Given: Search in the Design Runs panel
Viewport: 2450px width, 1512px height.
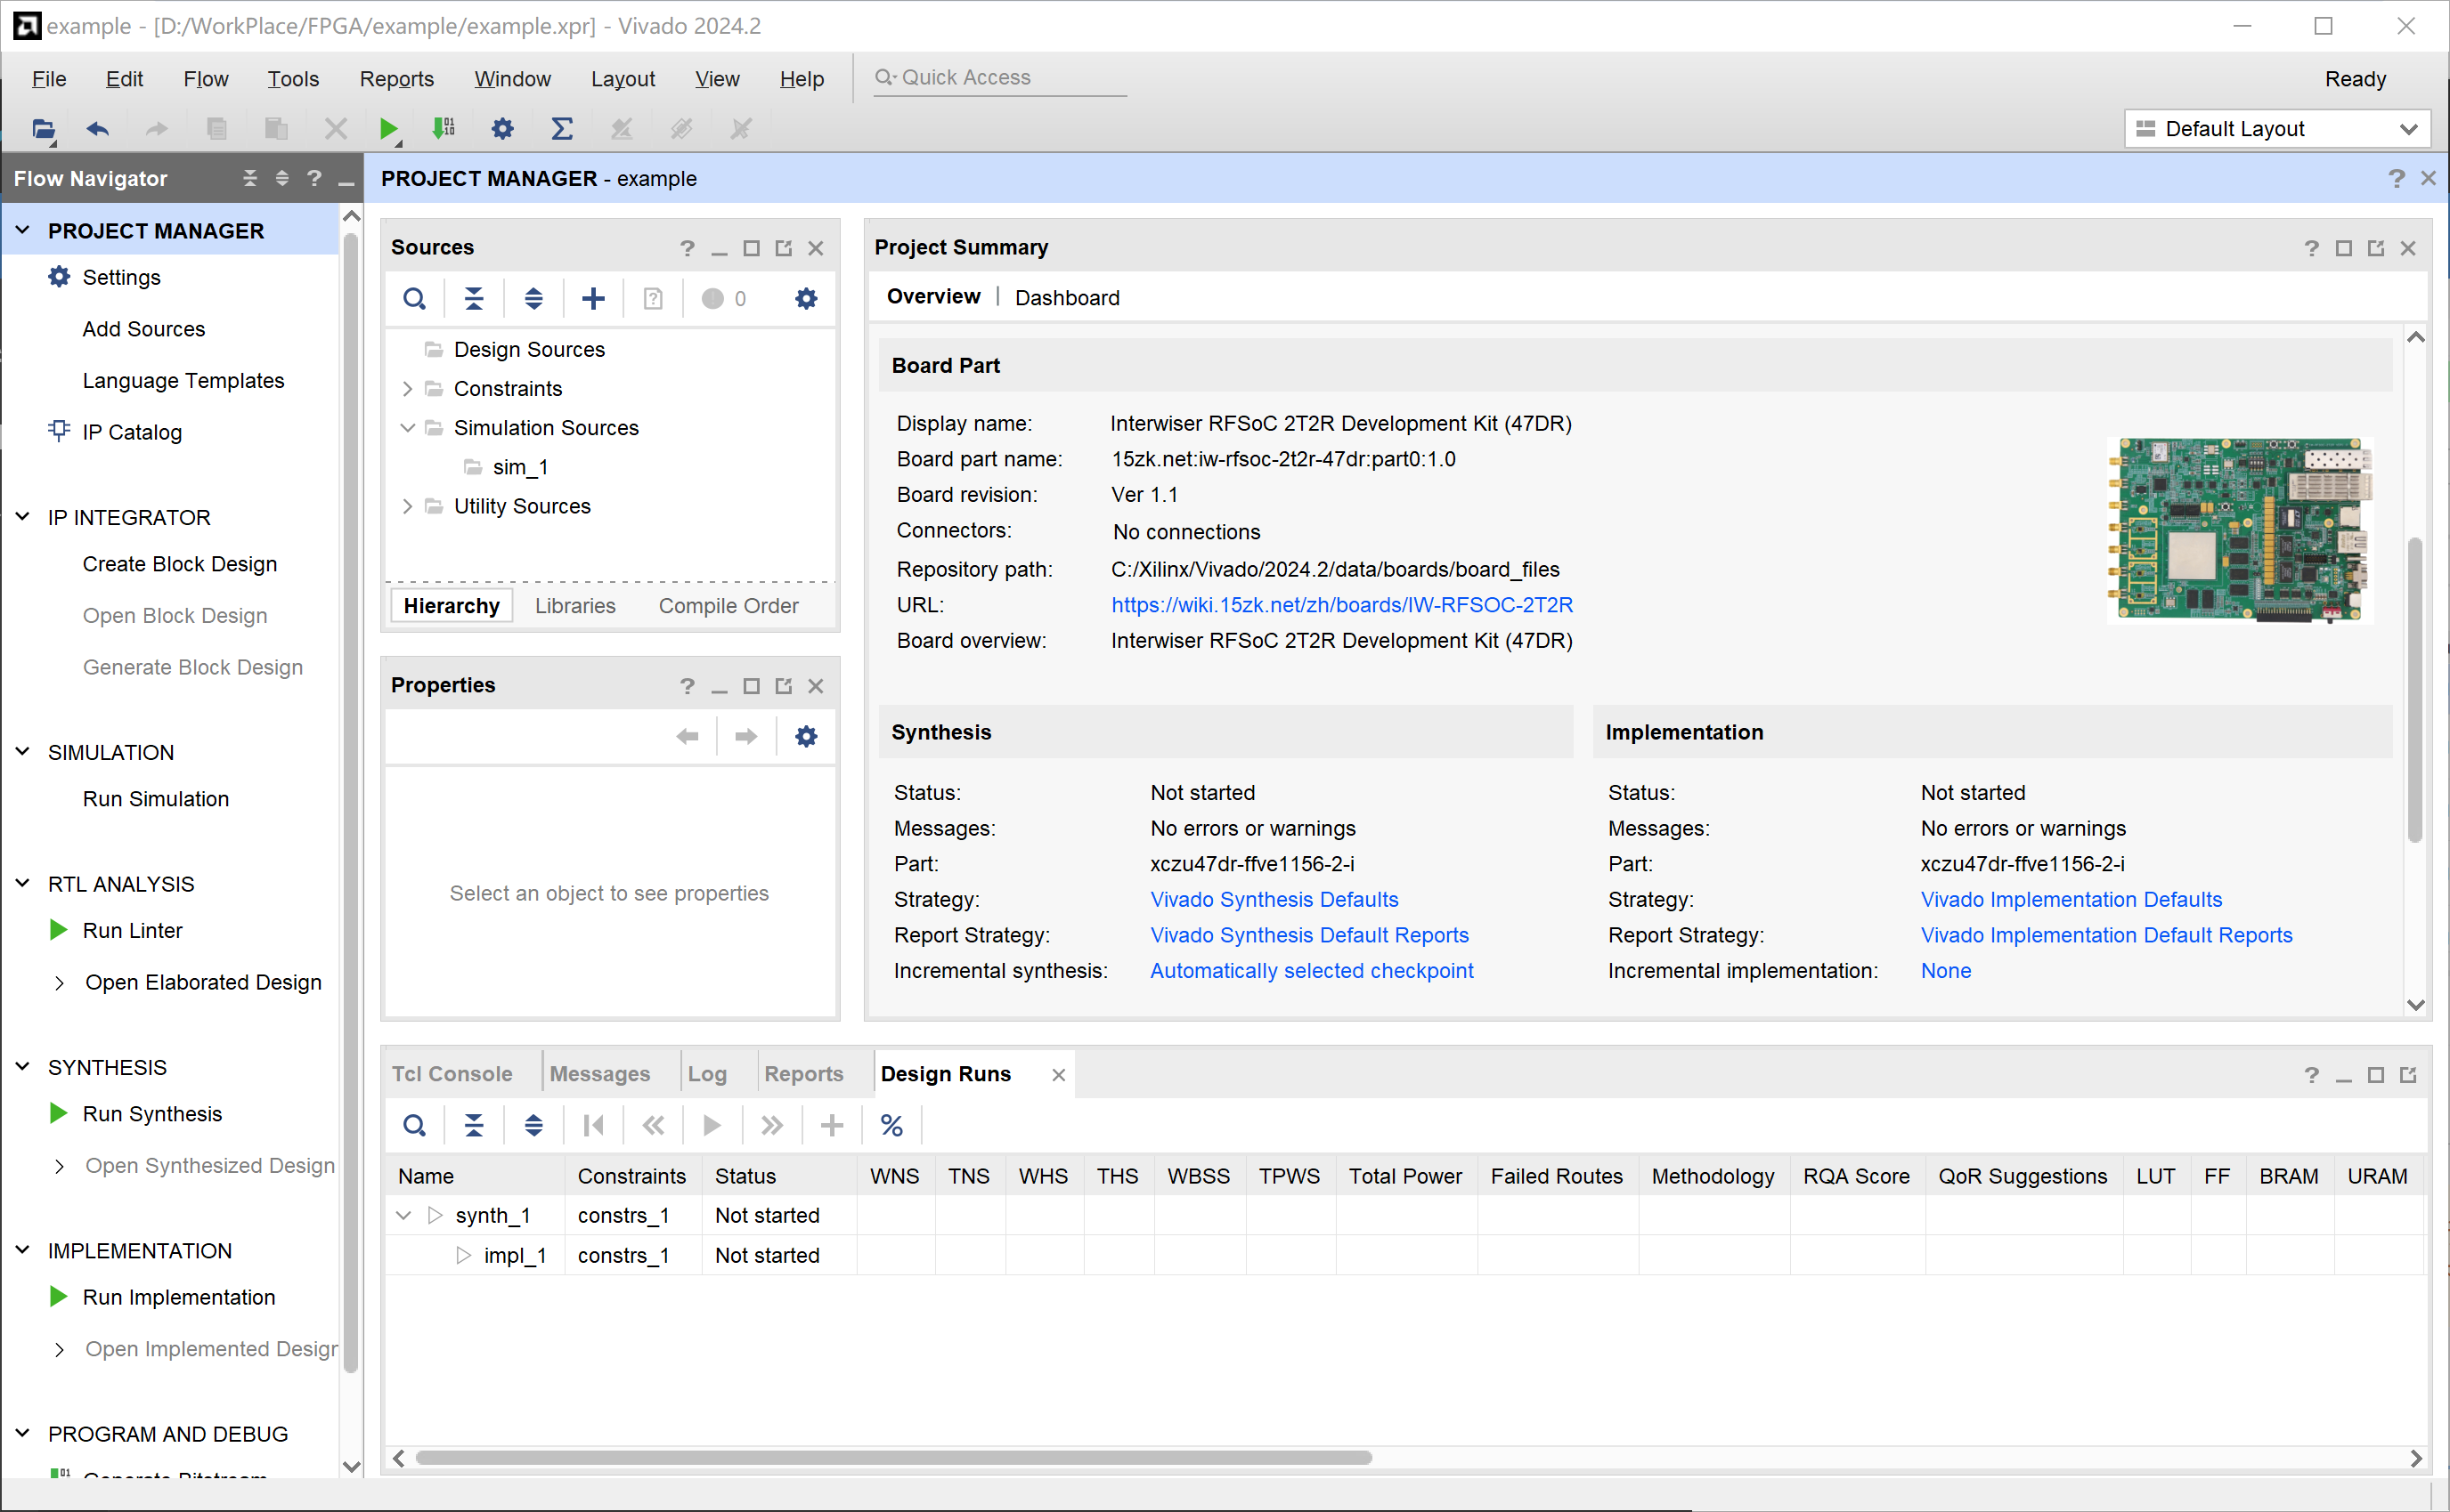Looking at the screenshot, I should [414, 1126].
